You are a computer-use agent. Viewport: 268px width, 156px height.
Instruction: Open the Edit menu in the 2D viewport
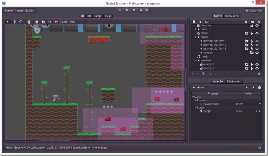64,22
